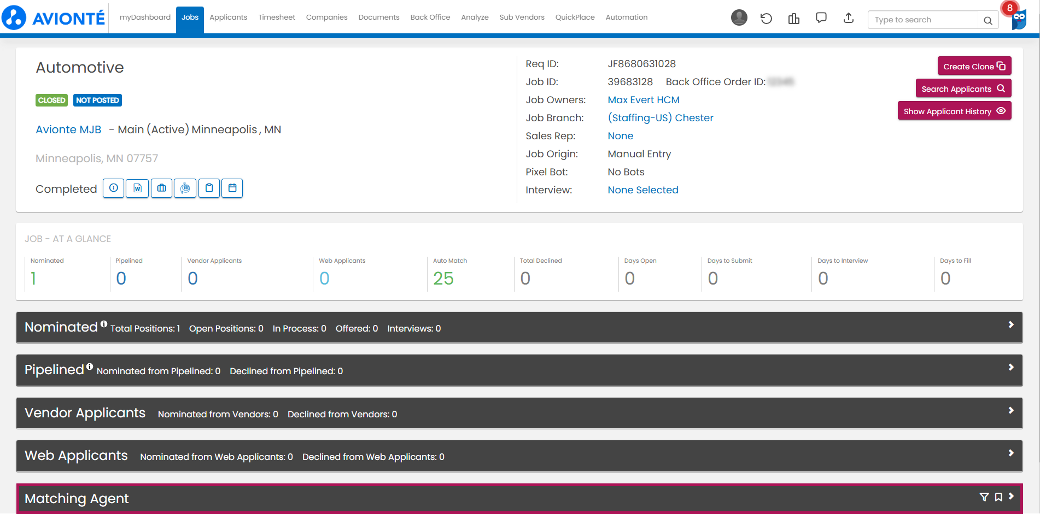Open the Sub Vendors tab
Viewport: 1040px width, 514px height.
coord(522,17)
